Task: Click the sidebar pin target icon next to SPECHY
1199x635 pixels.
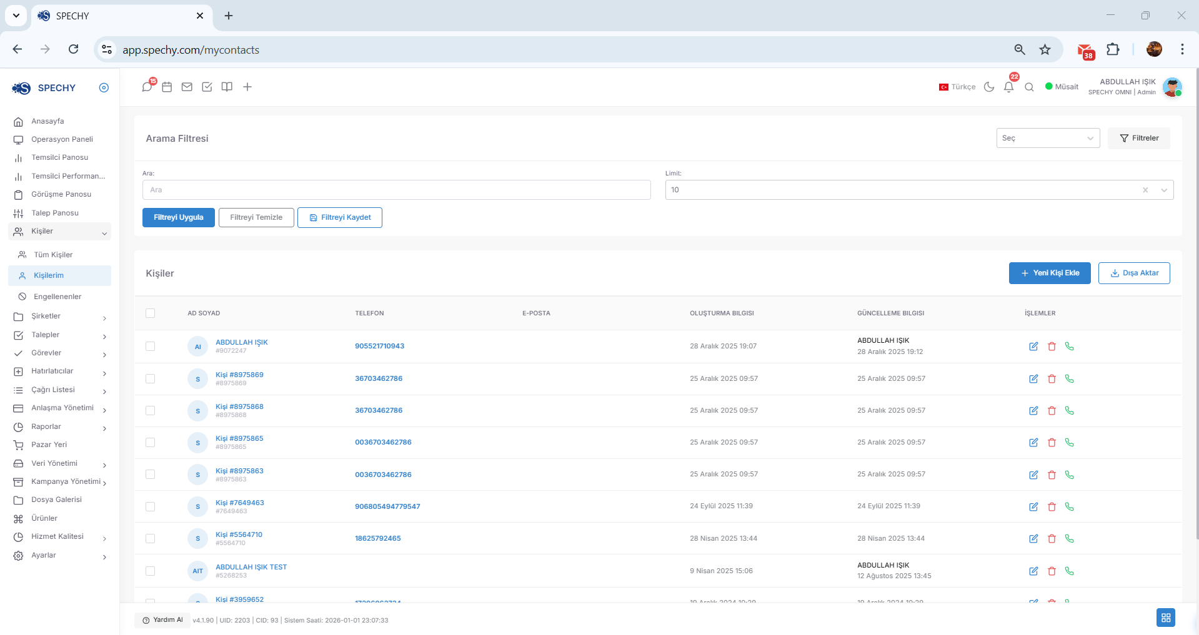Action: point(104,87)
